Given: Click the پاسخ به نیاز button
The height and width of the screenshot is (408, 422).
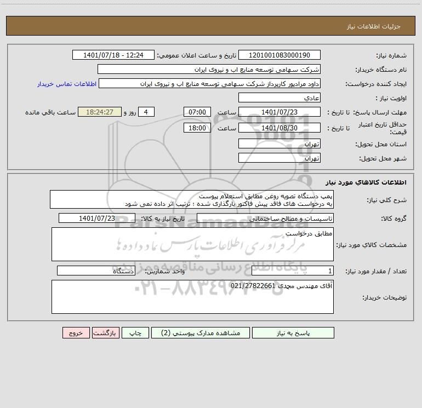Looking at the screenshot, I should click(x=293, y=332).
